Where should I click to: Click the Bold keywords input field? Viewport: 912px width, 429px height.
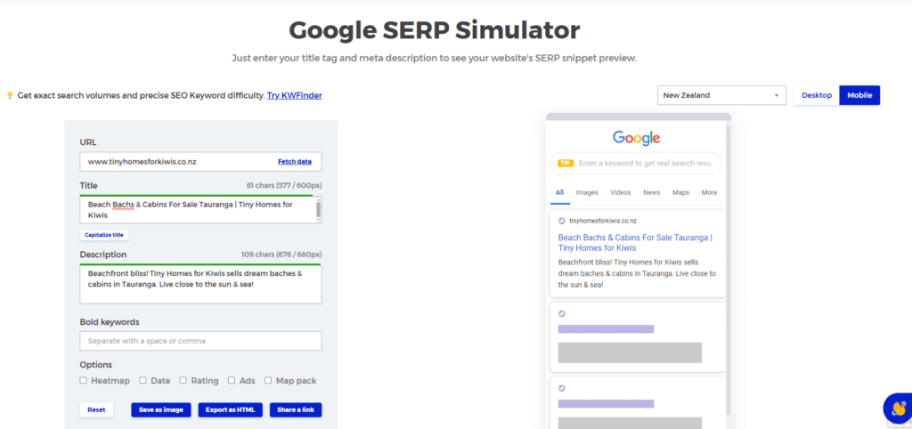pos(200,341)
